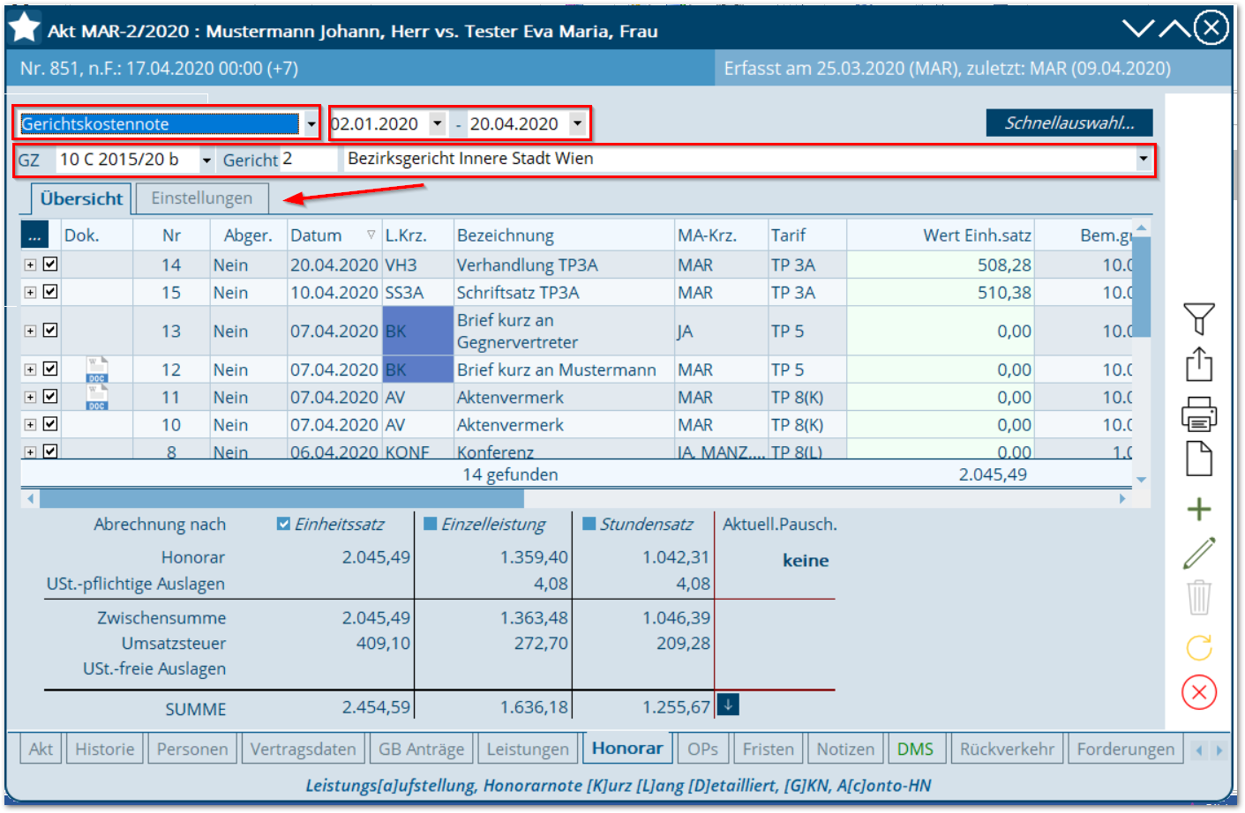Edit entry with the pencil icon
The image size is (1245, 813).
click(x=1198, y=553)
